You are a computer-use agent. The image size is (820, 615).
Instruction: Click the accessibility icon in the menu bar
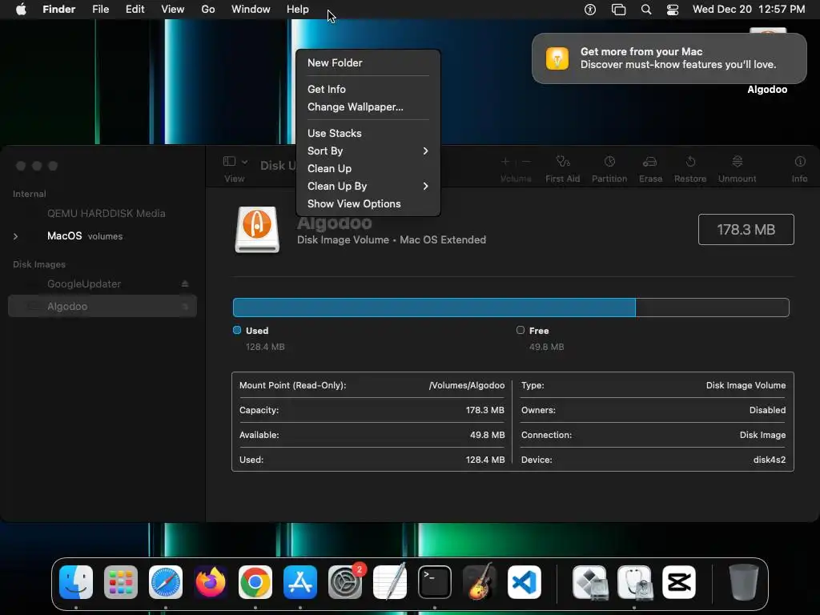point(590,10)
